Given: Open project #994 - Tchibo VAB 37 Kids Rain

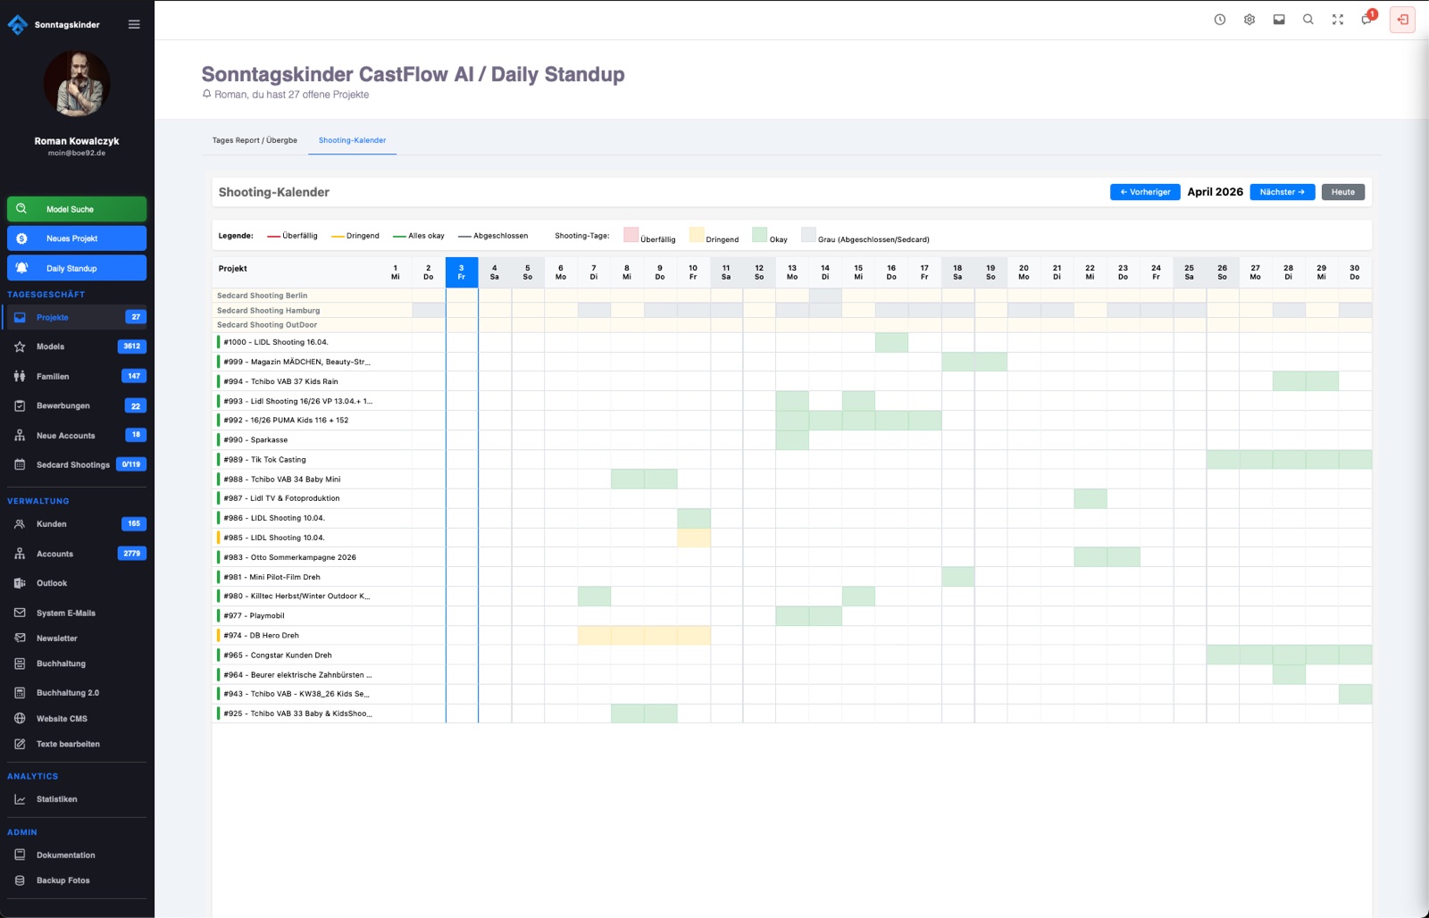Looking at the screenshot, I should pos(280,381).
